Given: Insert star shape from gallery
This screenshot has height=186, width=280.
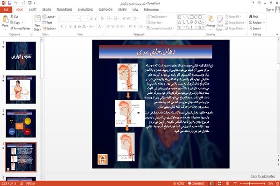Looking at the screenshot, I should tap(200, 28).
